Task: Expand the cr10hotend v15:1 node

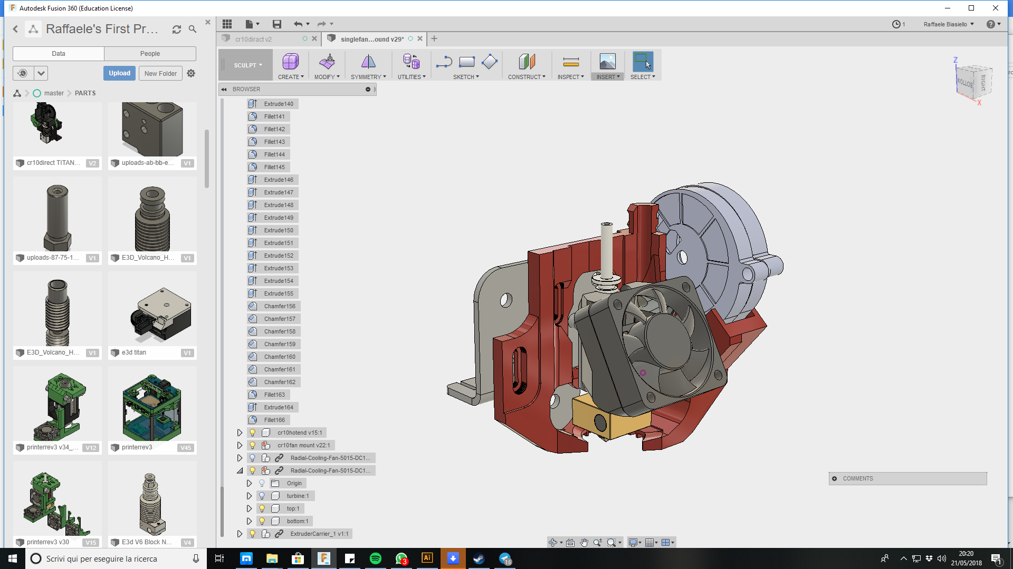Action: point(240,433)
